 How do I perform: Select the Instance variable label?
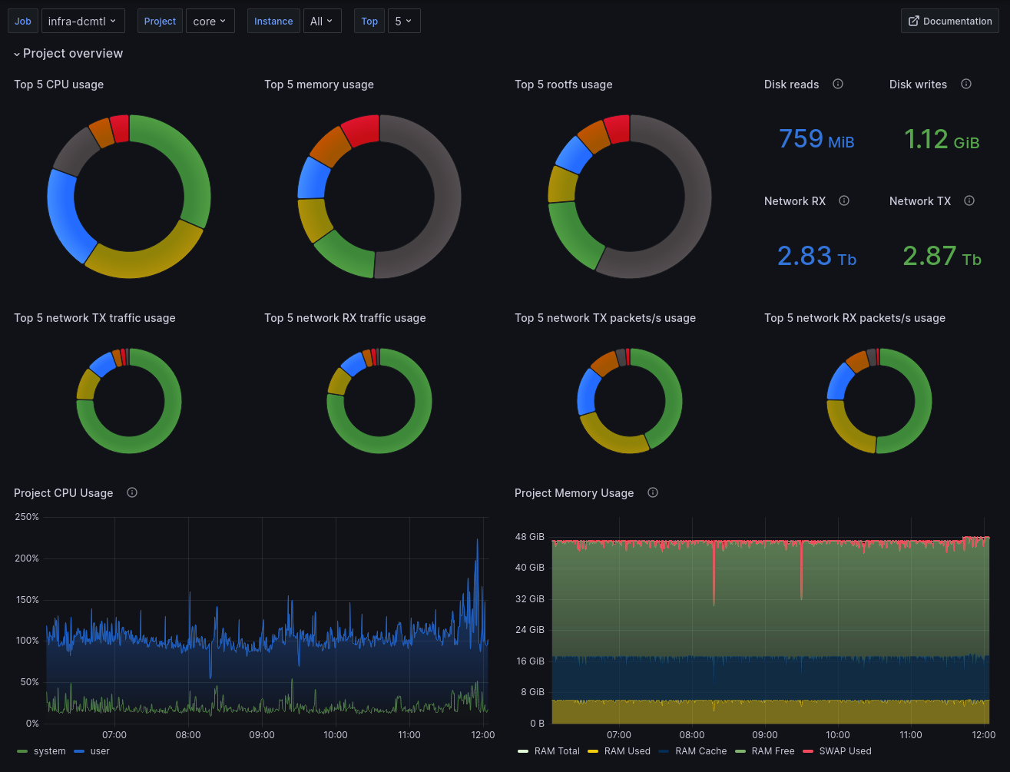coord(273,21)
